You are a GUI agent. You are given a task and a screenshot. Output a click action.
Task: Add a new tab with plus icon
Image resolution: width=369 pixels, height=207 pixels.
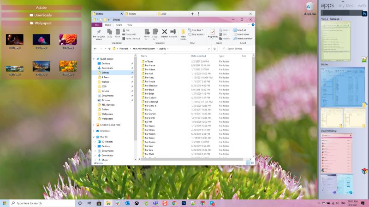(192, 14)
